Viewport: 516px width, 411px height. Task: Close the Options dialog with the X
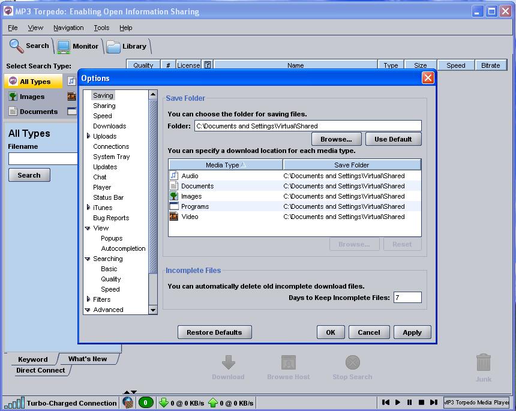pos(428,78)
